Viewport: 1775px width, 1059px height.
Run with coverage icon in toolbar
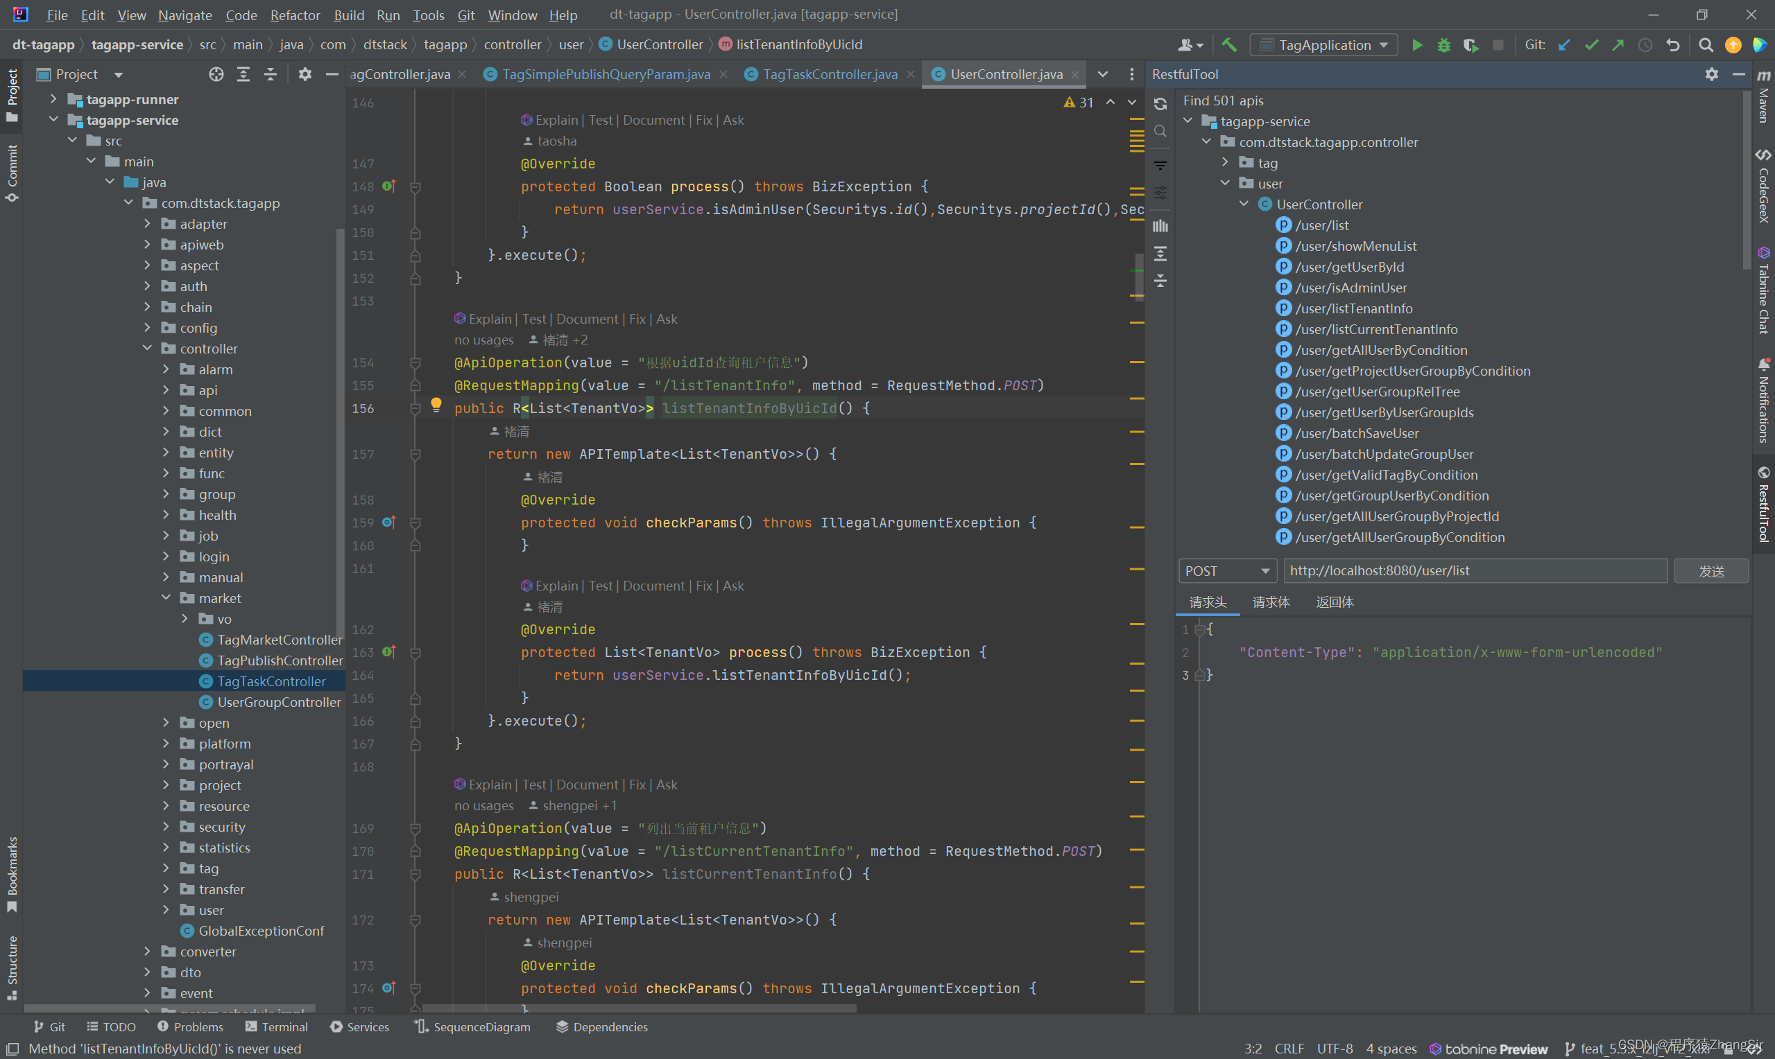pyautogui.click(x=1470, y=45)
